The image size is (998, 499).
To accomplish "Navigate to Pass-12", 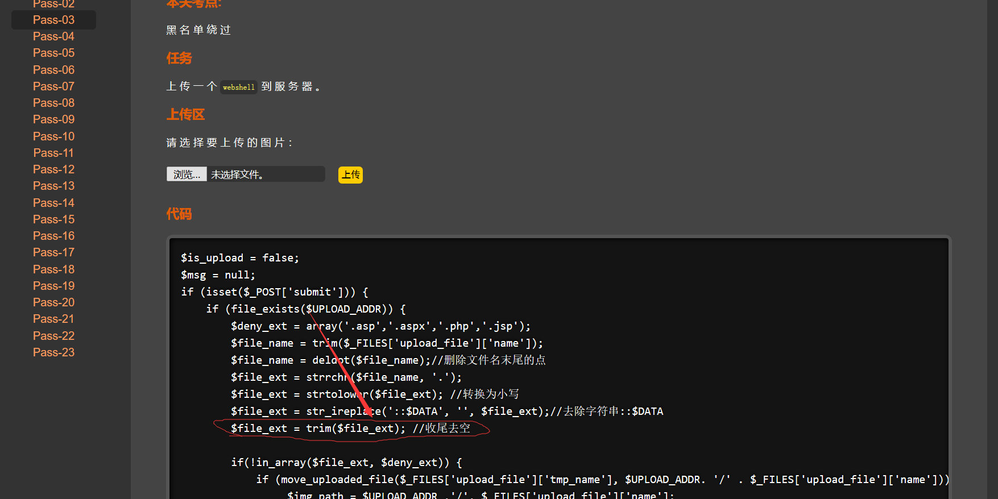I will [x=53, y=169].
